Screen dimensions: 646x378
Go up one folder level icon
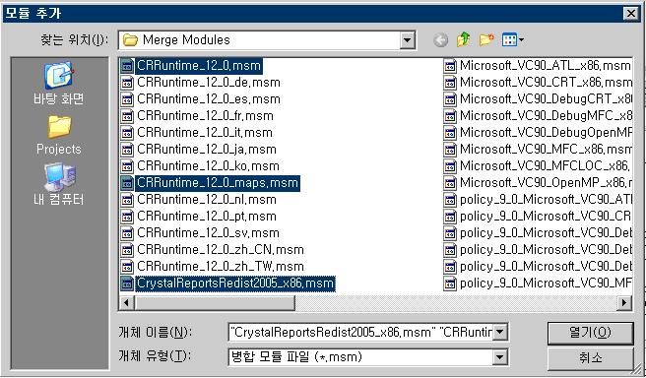(464, 40)
